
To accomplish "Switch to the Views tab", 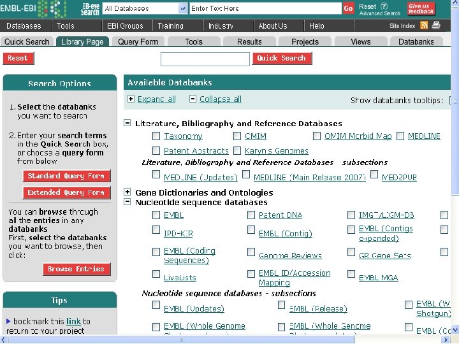I will 361,41.
